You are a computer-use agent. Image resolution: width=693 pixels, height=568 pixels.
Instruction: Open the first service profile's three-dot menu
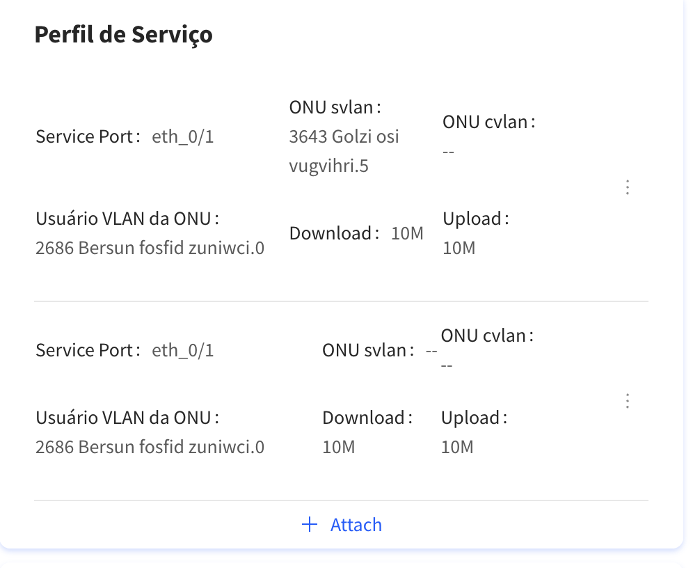click(628, 187)
